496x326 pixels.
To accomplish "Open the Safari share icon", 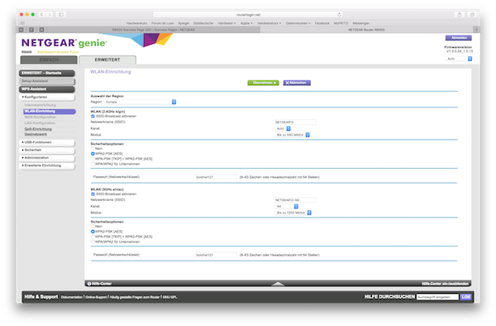I will tap(460, 15).
